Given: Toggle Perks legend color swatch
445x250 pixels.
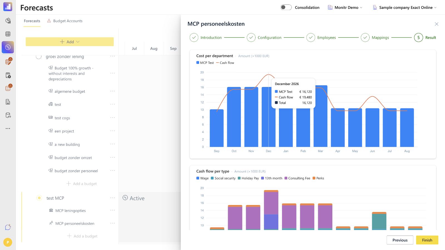Looking at the screenshot, I should click(x=314, y=178).
